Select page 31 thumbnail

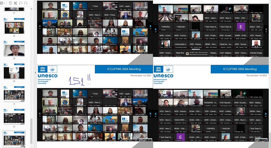coord(14,94)
